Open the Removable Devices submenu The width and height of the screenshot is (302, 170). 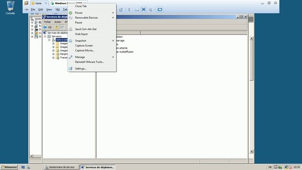tap(92, 17)
